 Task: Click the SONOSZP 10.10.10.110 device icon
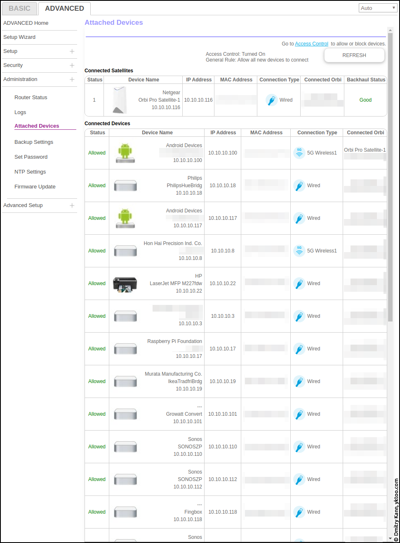pyautogui.click(x=125, y=447)
